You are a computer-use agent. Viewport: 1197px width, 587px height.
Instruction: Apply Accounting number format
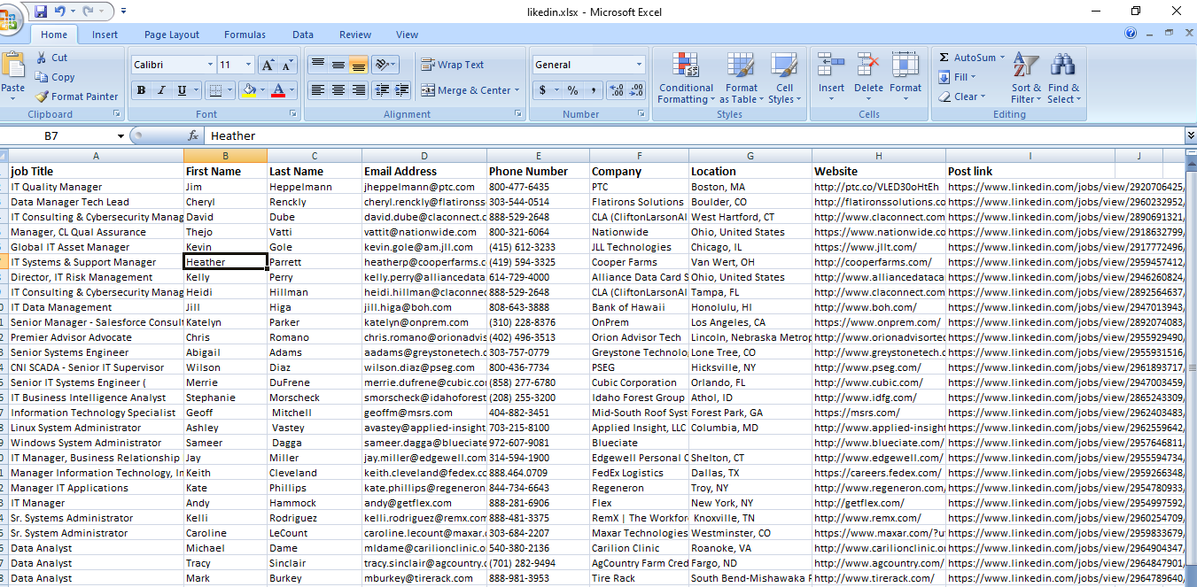click(543, 90)
